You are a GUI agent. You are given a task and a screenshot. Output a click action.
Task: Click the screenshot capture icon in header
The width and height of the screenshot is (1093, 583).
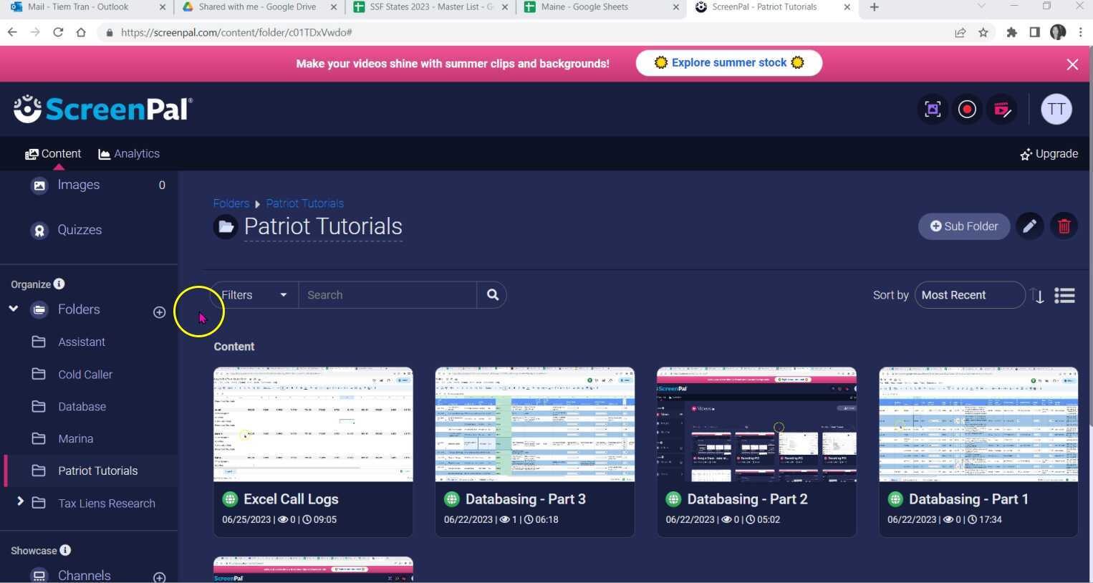pos(933,110)
